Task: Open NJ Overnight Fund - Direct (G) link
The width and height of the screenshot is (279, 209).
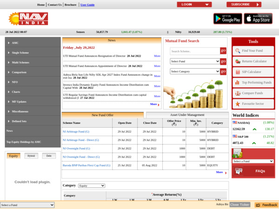Action: [81, 157]
